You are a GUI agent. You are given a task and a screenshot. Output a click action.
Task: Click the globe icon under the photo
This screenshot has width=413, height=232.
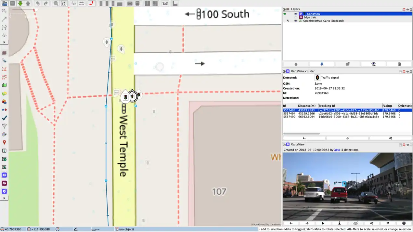click(404, 223)
